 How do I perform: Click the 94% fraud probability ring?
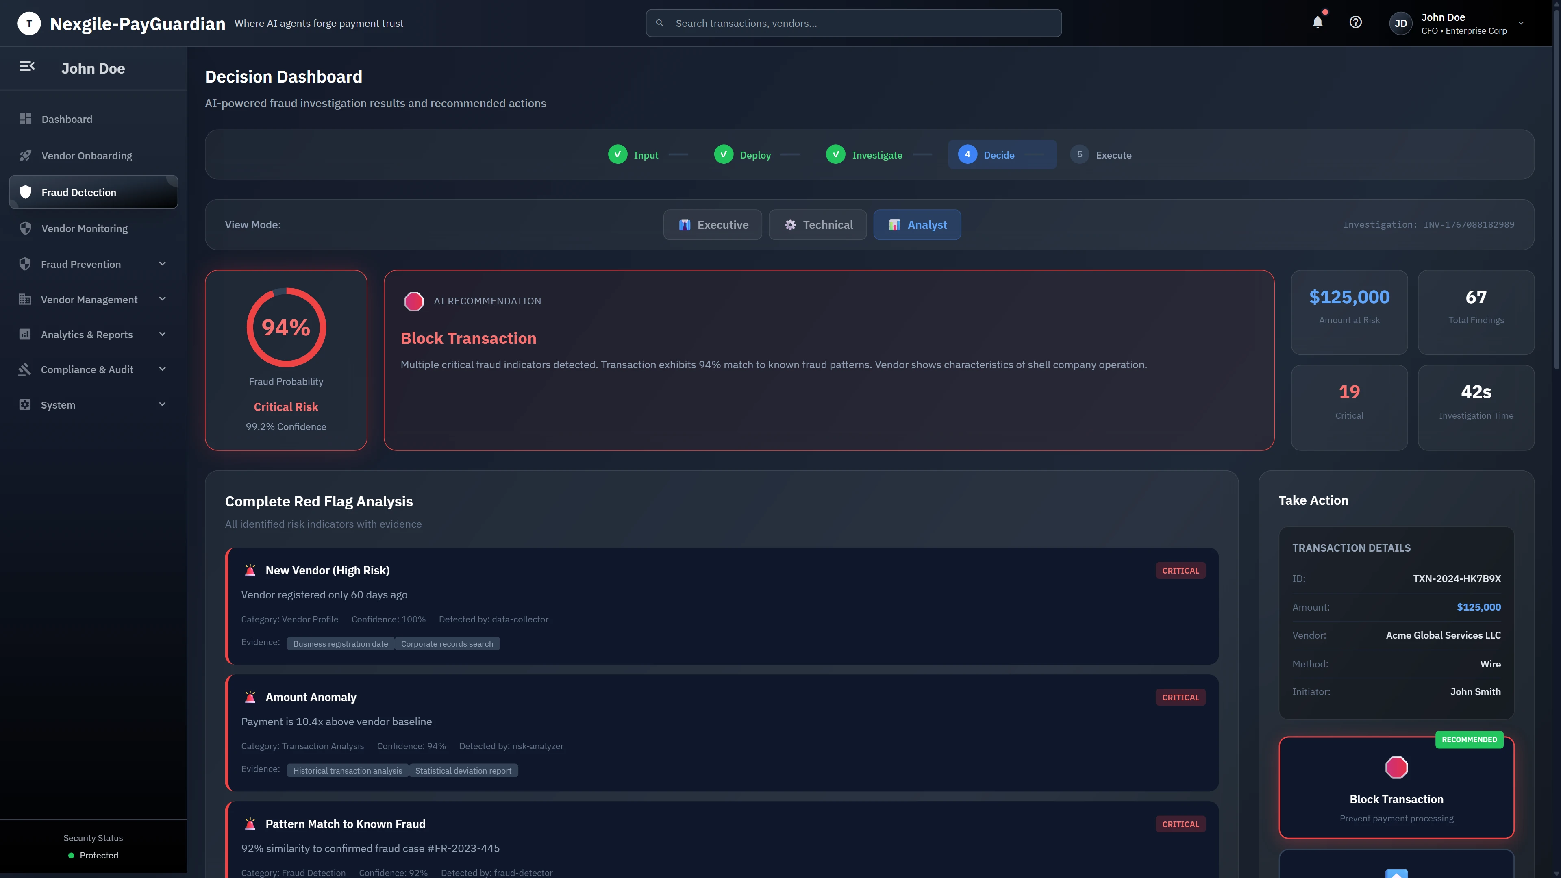(x=285, y=327)
